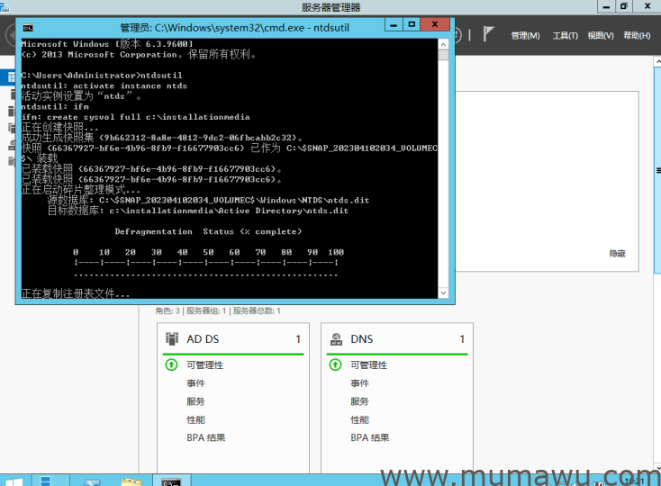Open 服务 under the AD DS tile

coord(195,401)
